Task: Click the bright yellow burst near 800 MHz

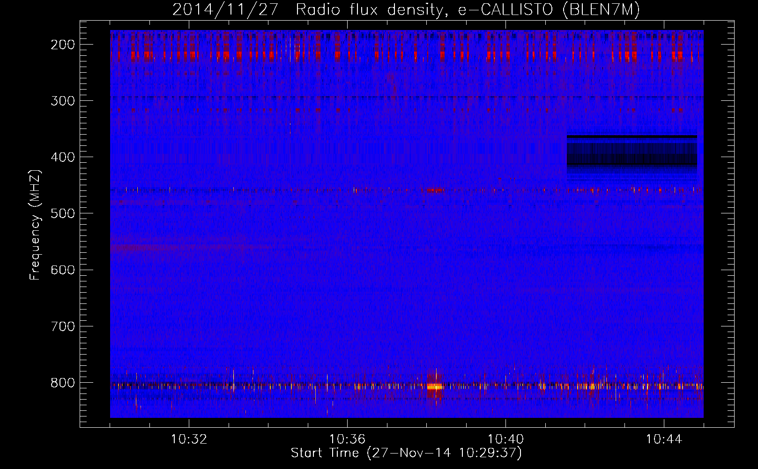Action: (435, 386)
